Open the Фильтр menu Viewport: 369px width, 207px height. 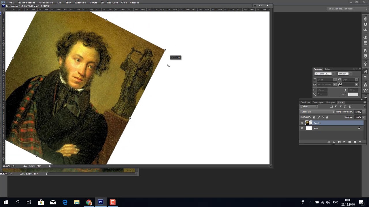93,3
